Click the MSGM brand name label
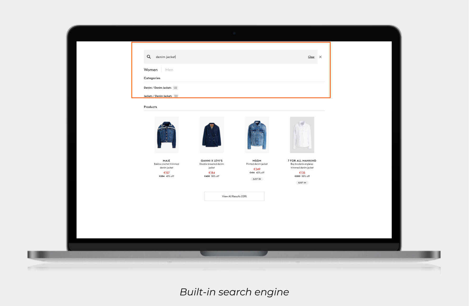Screen dimensions: 469x306 (x=257, y=161)
